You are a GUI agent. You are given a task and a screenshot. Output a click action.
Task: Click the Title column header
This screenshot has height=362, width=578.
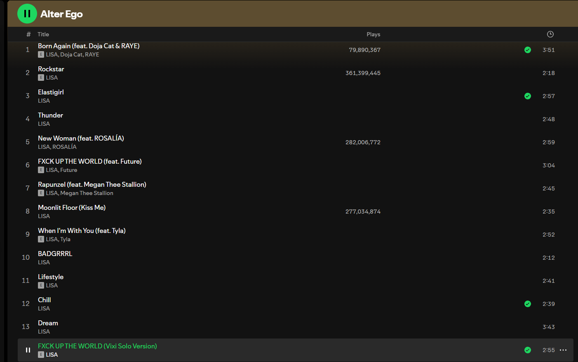[x=43, y=34]
